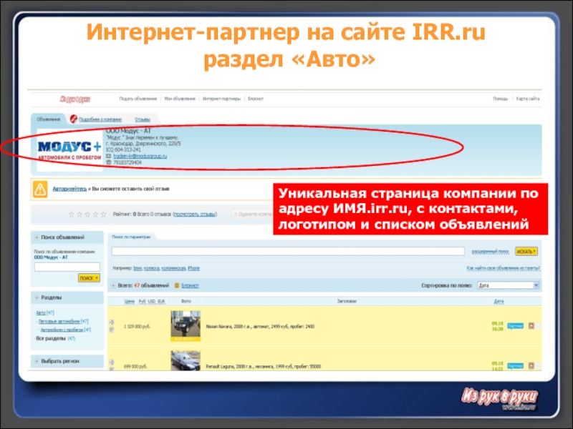This screenshot has height=429, width=573.
Task: Click the bmw example search link
Action: point(138,268)
